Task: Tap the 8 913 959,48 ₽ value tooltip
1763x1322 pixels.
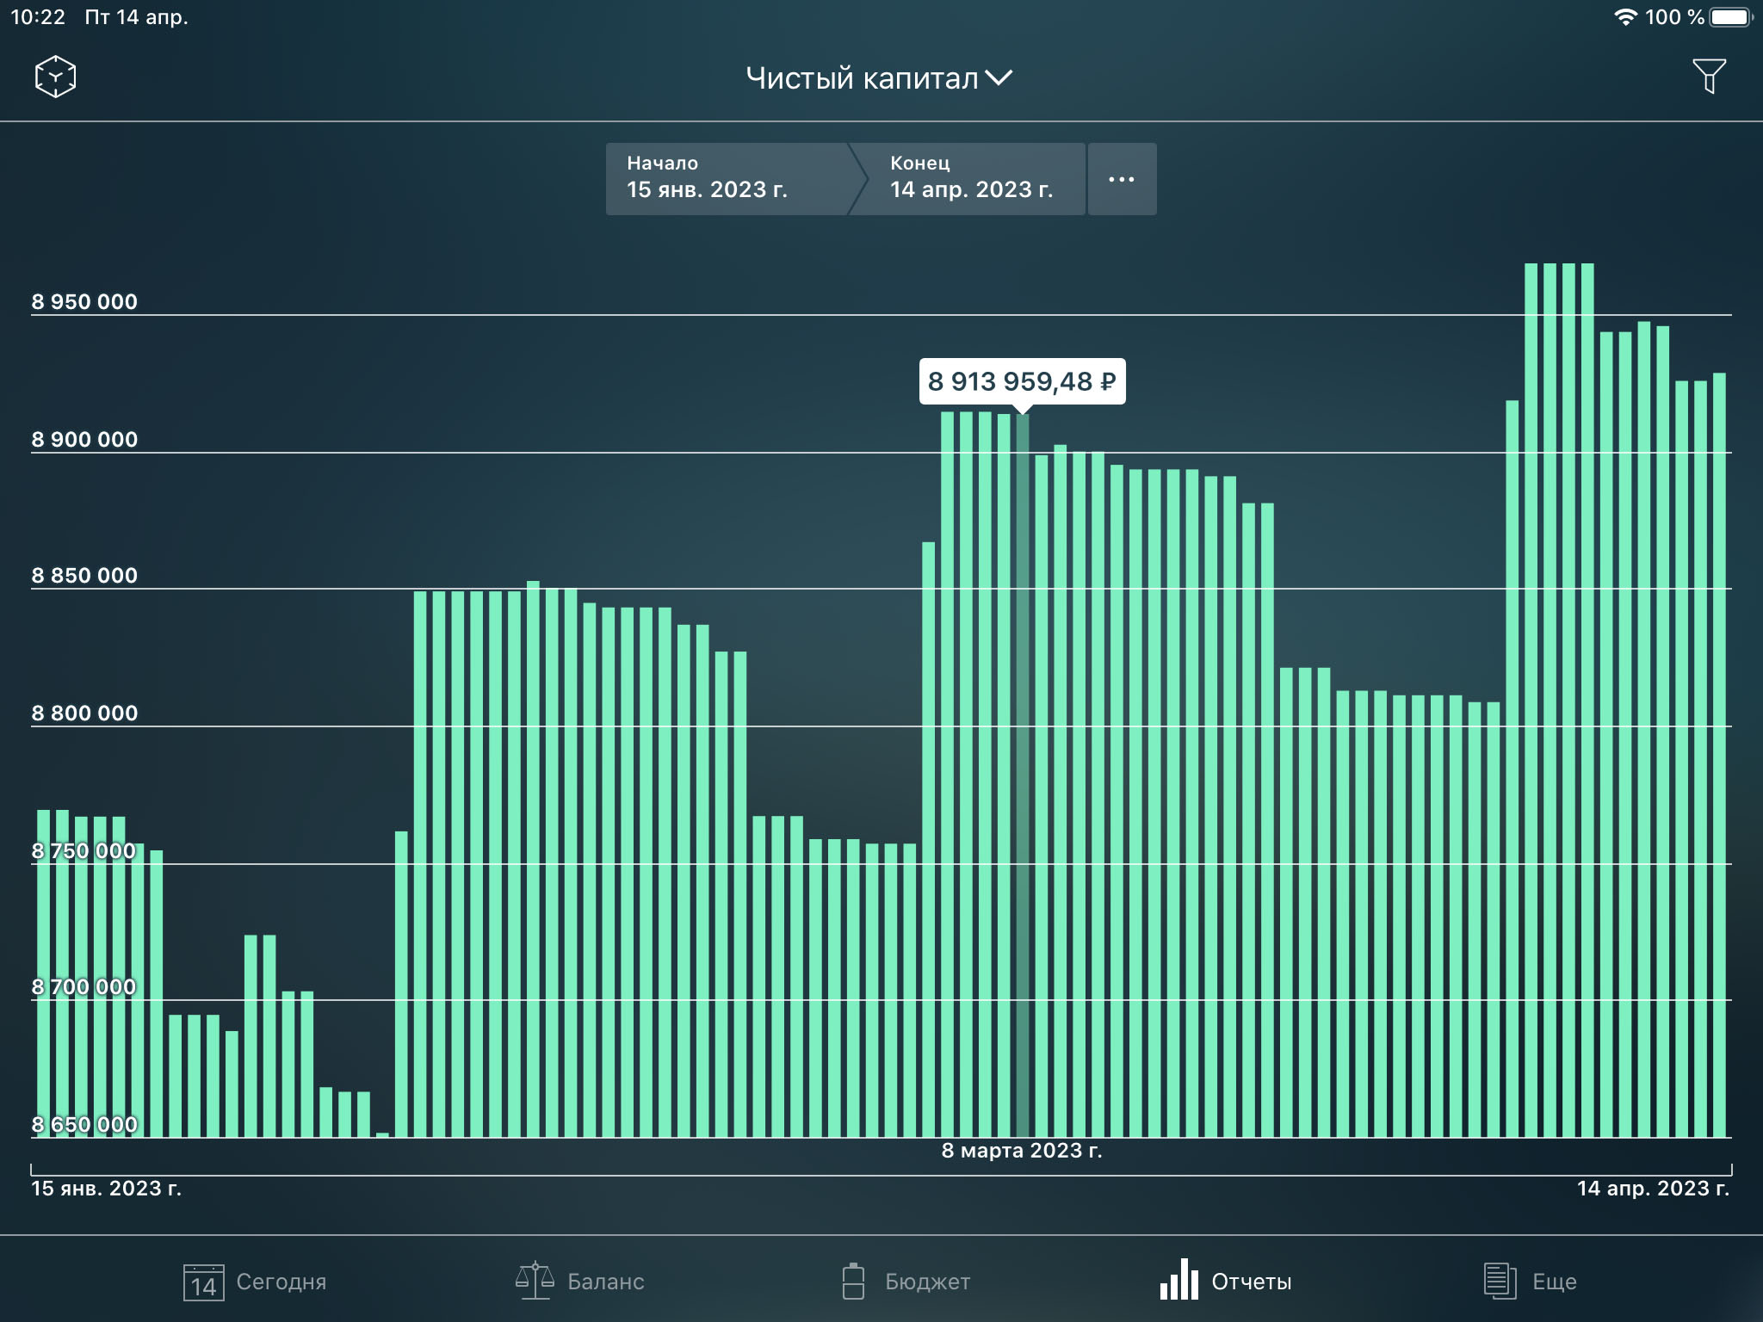Action: (1022, 381)
